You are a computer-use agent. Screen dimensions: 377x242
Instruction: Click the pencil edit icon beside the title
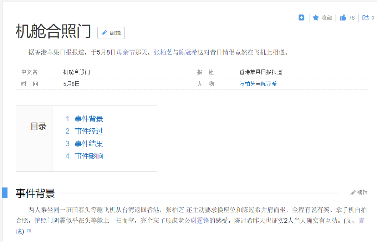click(x=104, y=33)
